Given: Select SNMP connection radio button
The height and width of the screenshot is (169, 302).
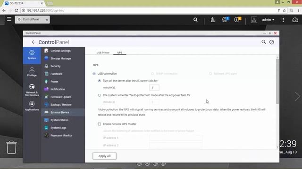Looking at the screenshot, I should click(x=152, y=74).
